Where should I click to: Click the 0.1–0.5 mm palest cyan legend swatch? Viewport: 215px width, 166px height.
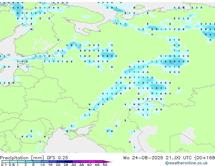(6, 162)
